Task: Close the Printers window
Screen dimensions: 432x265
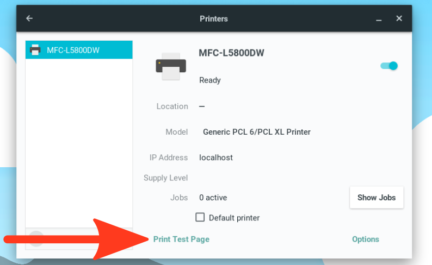Action: coord(399,18)
